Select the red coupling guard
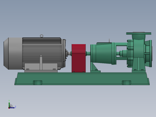The height and width of the screenshot is (117, 156). [79, 58]
